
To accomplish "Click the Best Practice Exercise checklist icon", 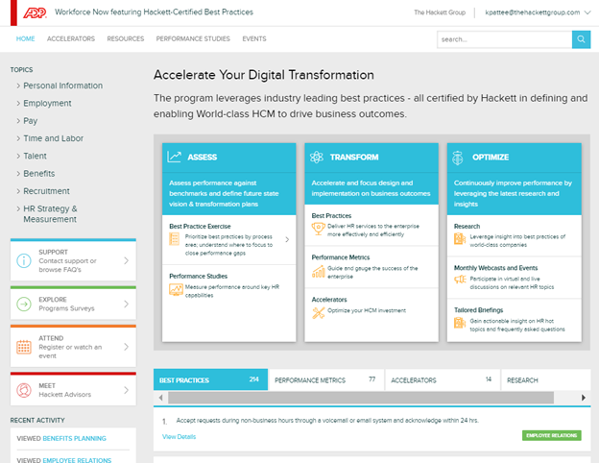I will coord(174,239).
